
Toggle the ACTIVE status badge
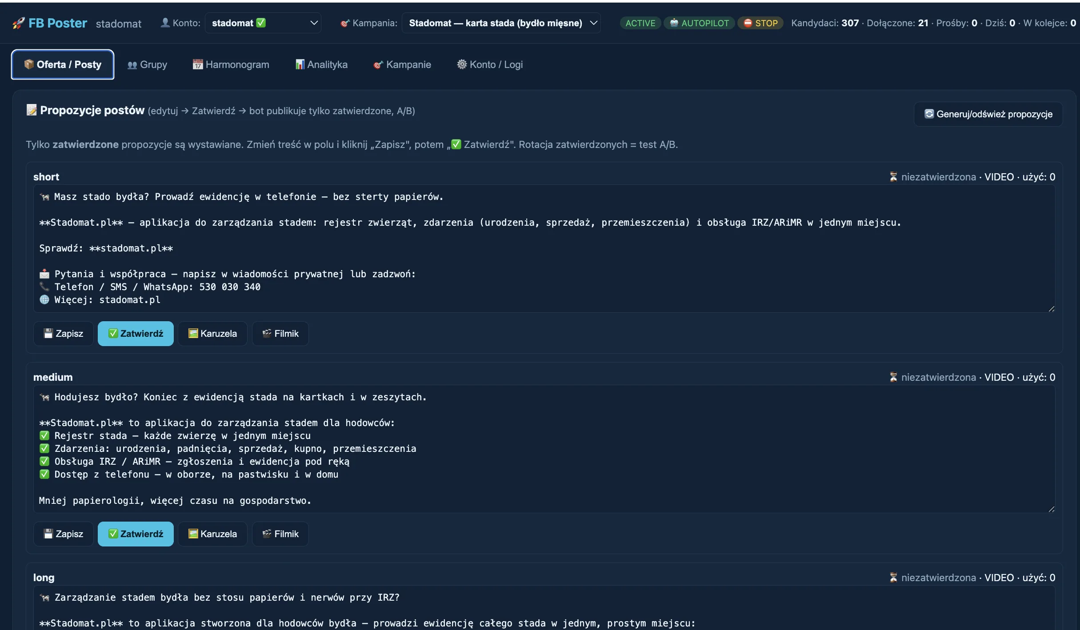click(640, 23)
